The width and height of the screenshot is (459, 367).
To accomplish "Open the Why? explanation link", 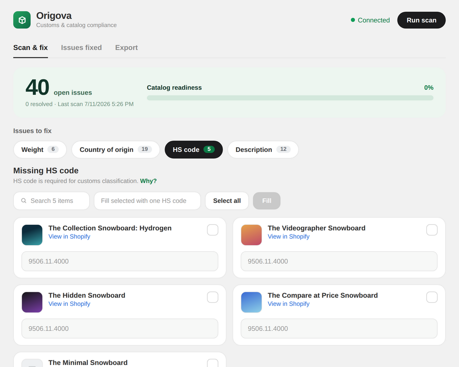I will coord(148,181).
